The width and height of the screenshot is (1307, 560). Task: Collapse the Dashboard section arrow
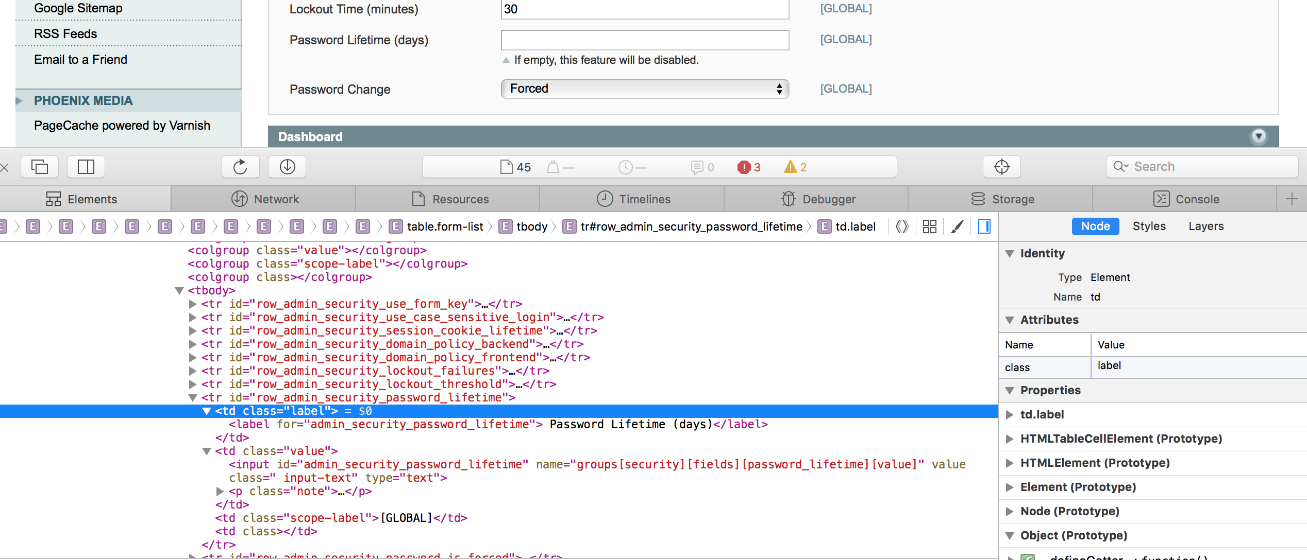click(1259, 136)
